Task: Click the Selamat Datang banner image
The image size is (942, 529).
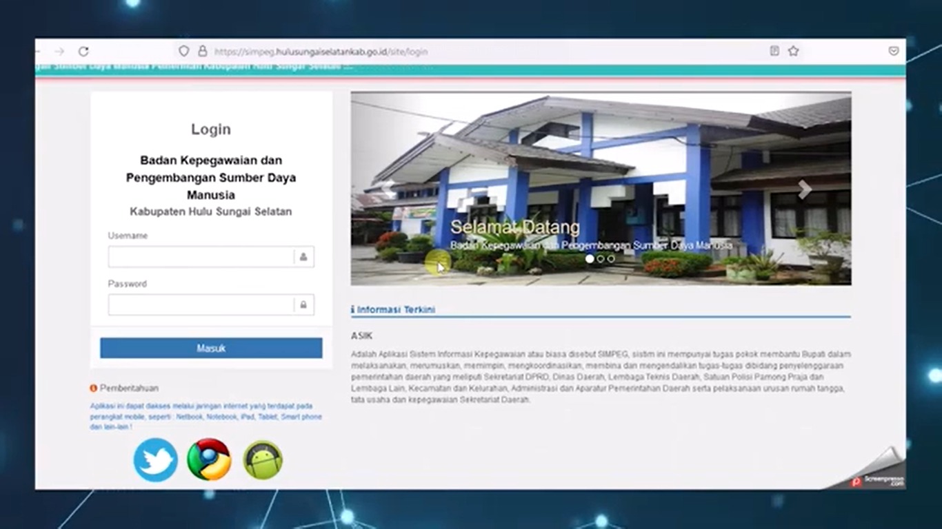Action: 601,189
